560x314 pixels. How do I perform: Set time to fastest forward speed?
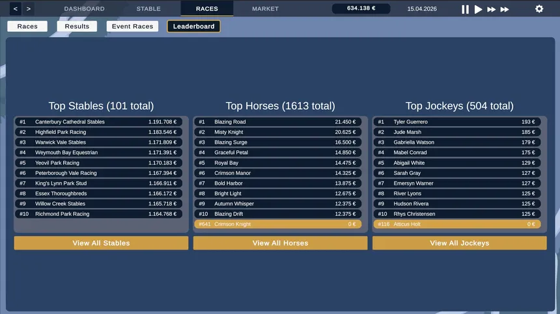pyautogui.click(x=505, y=9)
